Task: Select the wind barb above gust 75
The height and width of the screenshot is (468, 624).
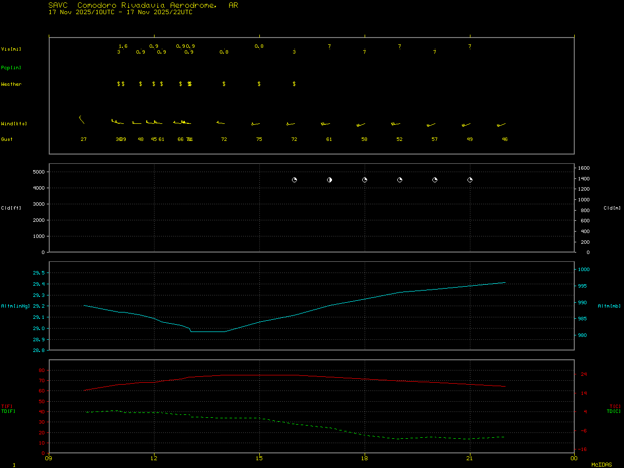Action: tap(256, 124)
